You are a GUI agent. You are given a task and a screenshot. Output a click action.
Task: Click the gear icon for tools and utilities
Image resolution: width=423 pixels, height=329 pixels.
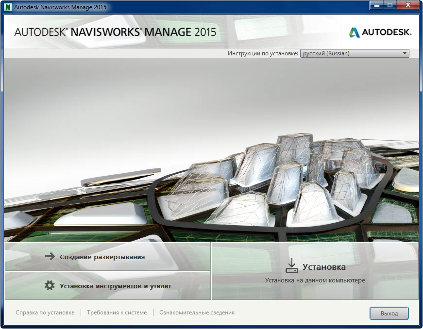click(x=50, y=286)
